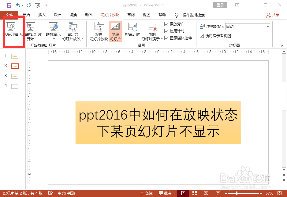Toggle the Notes (备注) pane

[x=147, y=193]
